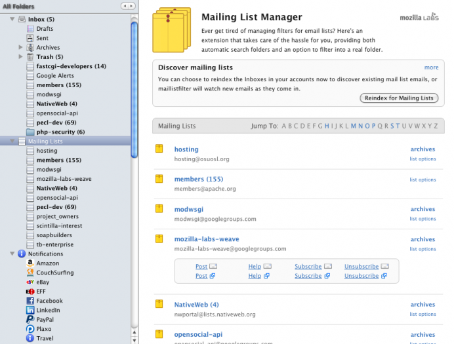The width and height of the screenshot is (454, 344).
Task: Click the folder pane scrollbar thumb
Action: click(x=134, y=90)
